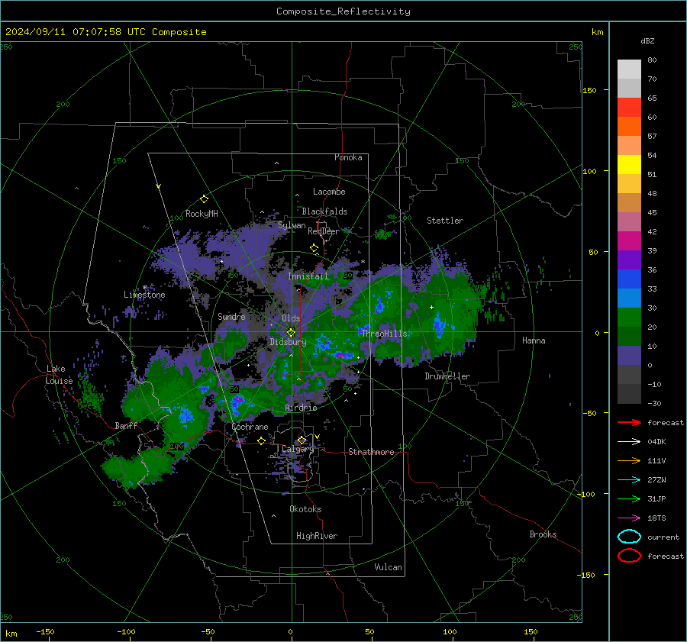Select the white 04DK arrow legend icon

(x=629, y=442)
